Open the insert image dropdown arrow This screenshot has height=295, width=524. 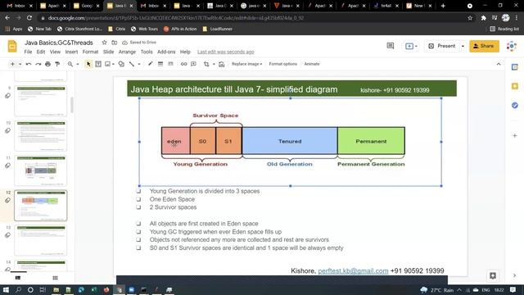tap(113, 64)
